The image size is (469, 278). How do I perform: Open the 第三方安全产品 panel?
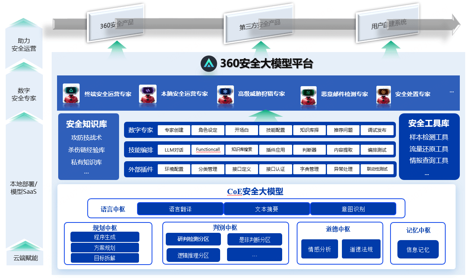pyautogui.click(x=258, y=24)
